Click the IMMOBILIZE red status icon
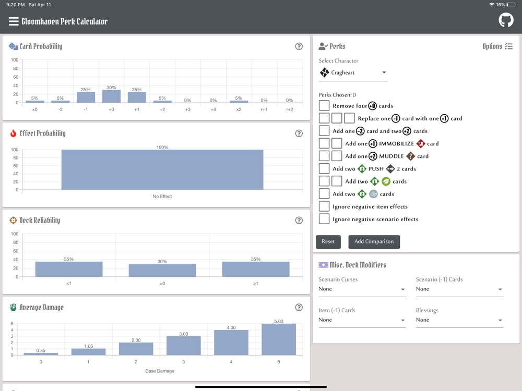This screenshot has width=522, height=391. click(x=421, y=144)
